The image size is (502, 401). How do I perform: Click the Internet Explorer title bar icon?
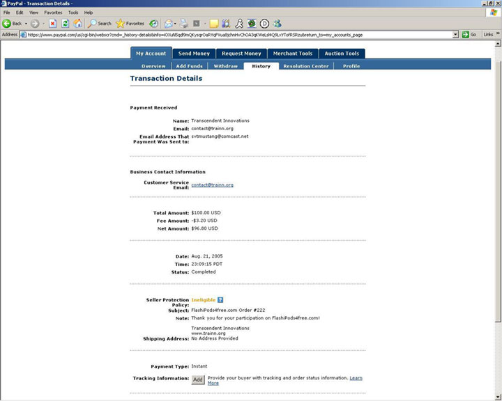pyautogui.click(x=3, y=3)
